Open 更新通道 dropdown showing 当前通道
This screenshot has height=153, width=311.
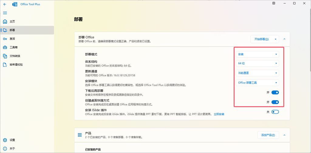pos(258,73)
